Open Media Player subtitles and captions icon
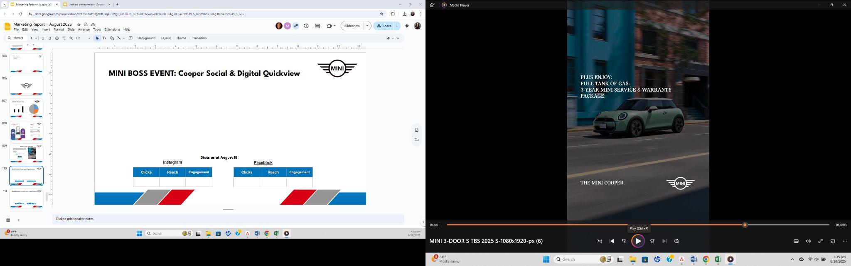The width and height of the screenshot is (851, 266). [796, 241]
